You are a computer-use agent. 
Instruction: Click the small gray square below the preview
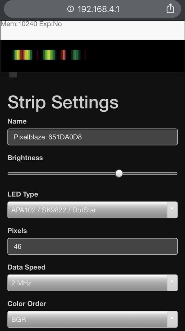pyautogui.click(x=13, y=75)
